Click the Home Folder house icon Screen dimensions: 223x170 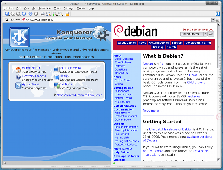tap(18, 69)
